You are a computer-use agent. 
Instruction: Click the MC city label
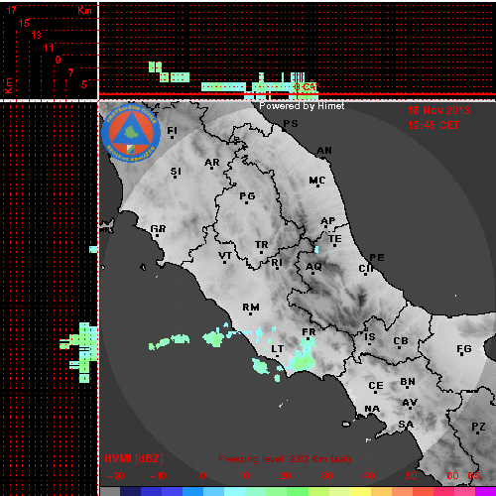pyautogui.click(x=317, y=181)
